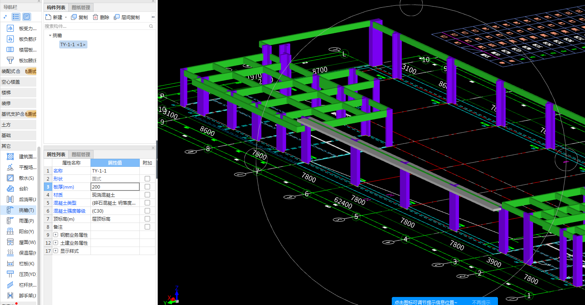Select the 平整场地 site leveling icon
Viewport: 585px width, 305px height.
tap(10, 167)
